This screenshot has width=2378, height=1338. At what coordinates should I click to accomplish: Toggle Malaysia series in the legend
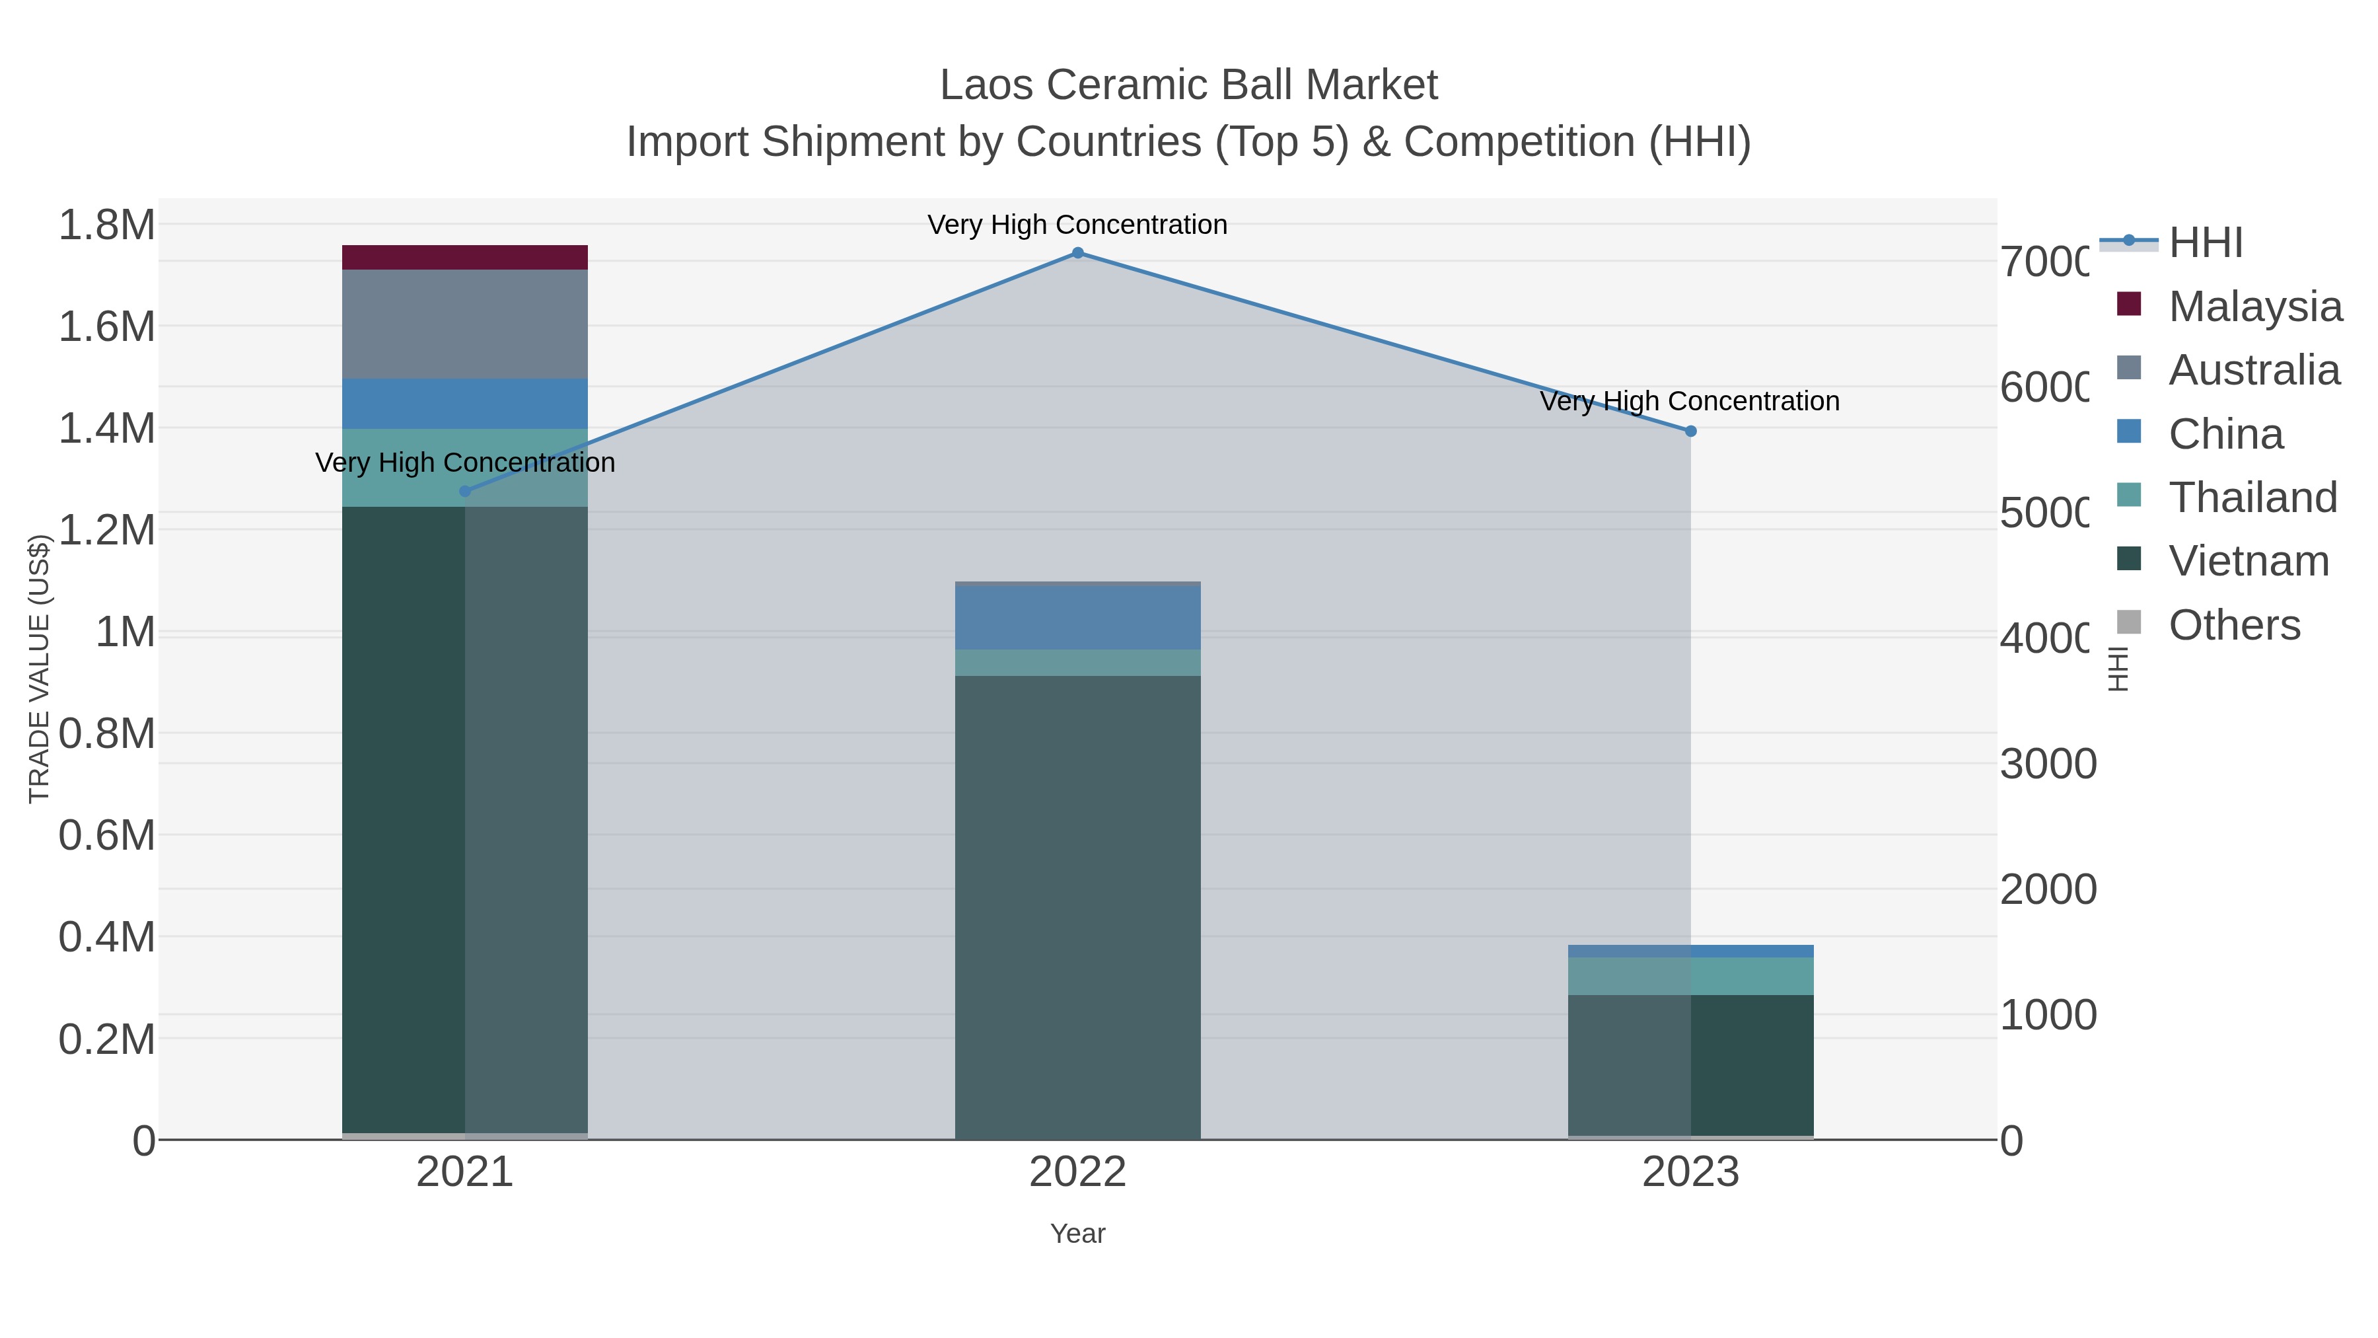pos(2229,306)
